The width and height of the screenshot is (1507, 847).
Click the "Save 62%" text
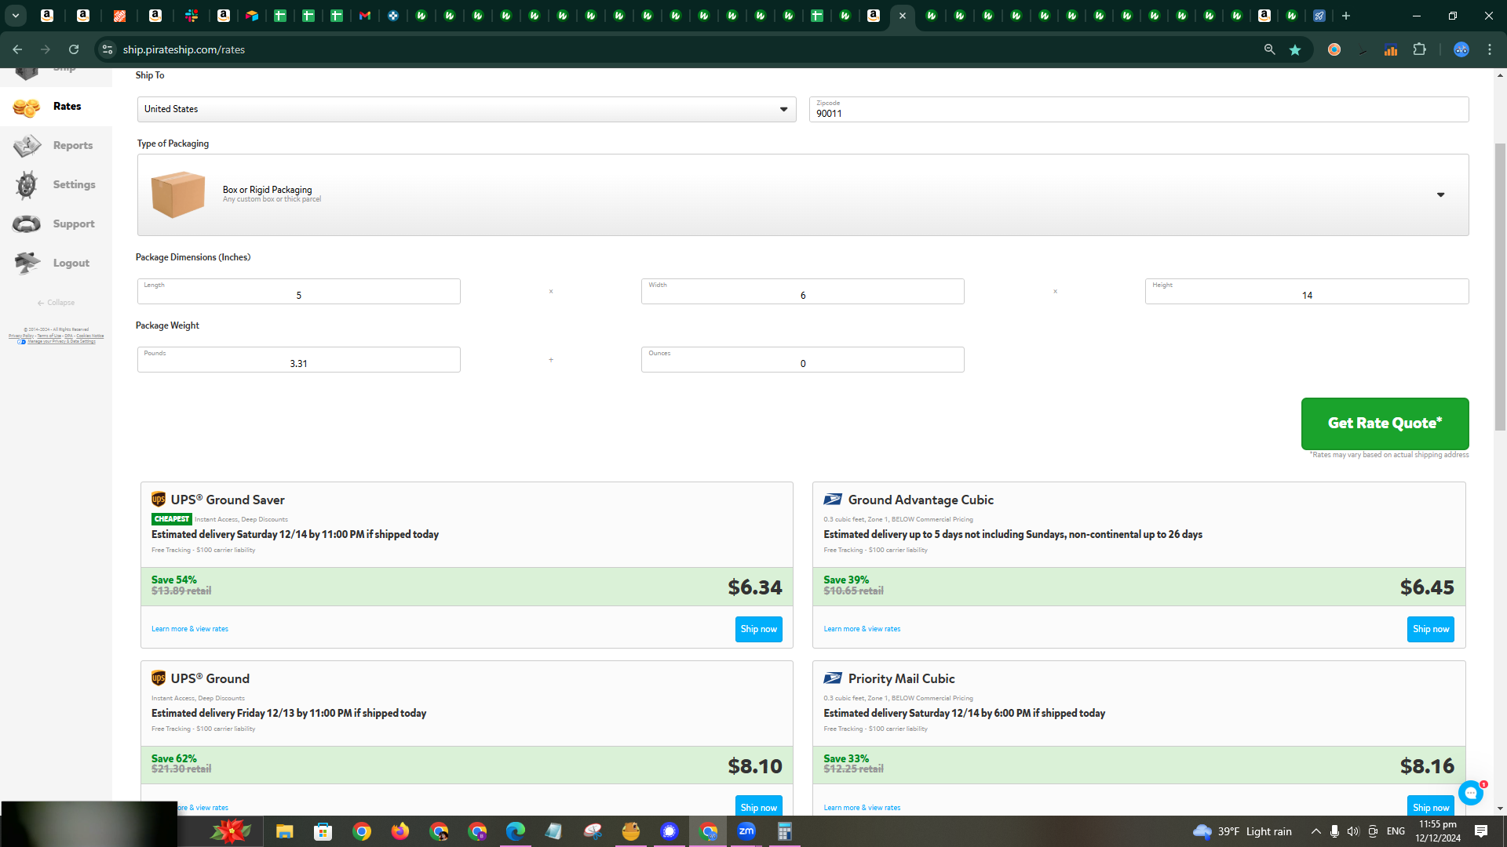click(x=174, y=758)
